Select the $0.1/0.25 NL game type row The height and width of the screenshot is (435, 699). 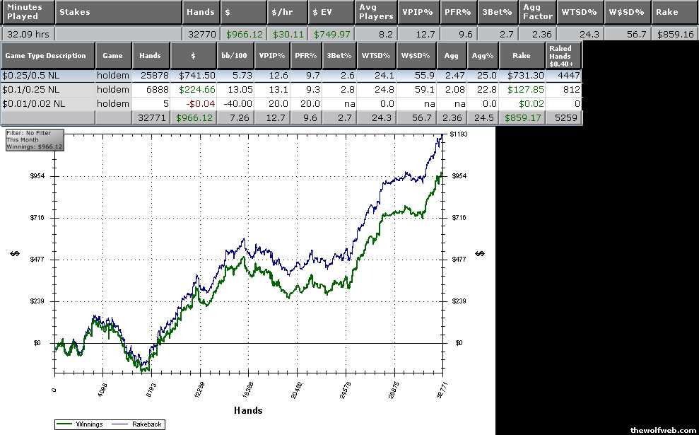(48, 90)
